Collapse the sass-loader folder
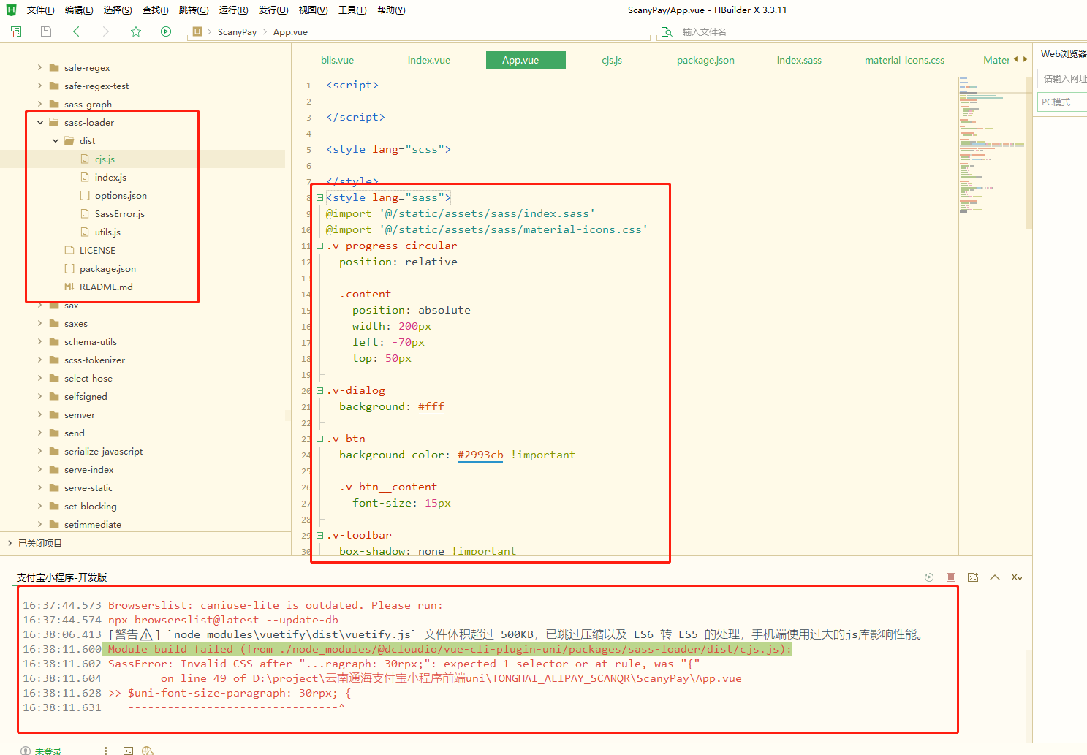Image resolution: width=1087 pixels, height=755 pixels. 40,122
